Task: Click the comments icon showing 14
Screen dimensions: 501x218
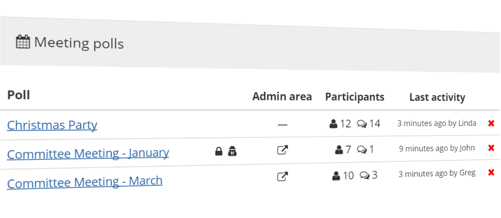Action: pyautogui.click(x=362, y=124)
